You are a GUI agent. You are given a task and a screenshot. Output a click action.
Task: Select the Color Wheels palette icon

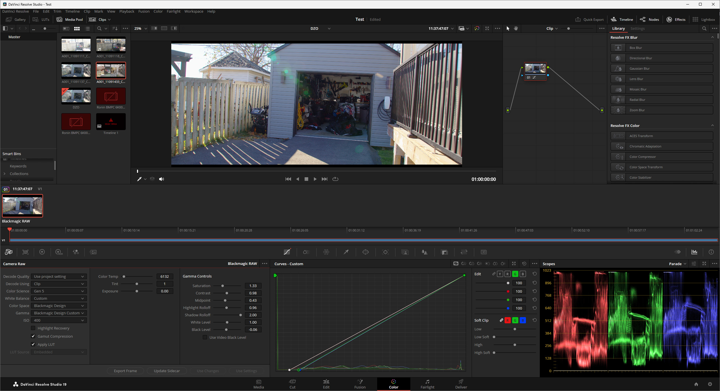[x=42, y=252]
